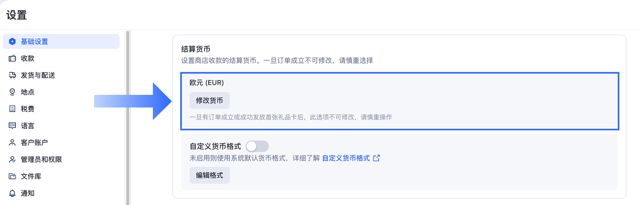This screenshot has width=639, height=205.
Task: Click the 修改货币 button
Action: 209,100
